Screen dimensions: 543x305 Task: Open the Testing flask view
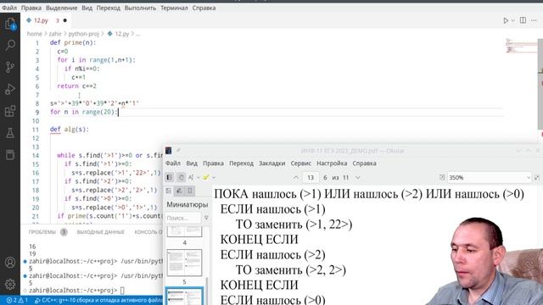pos(10,133)
